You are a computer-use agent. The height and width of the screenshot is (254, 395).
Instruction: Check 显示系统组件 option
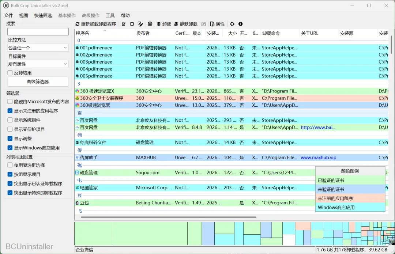10,120
